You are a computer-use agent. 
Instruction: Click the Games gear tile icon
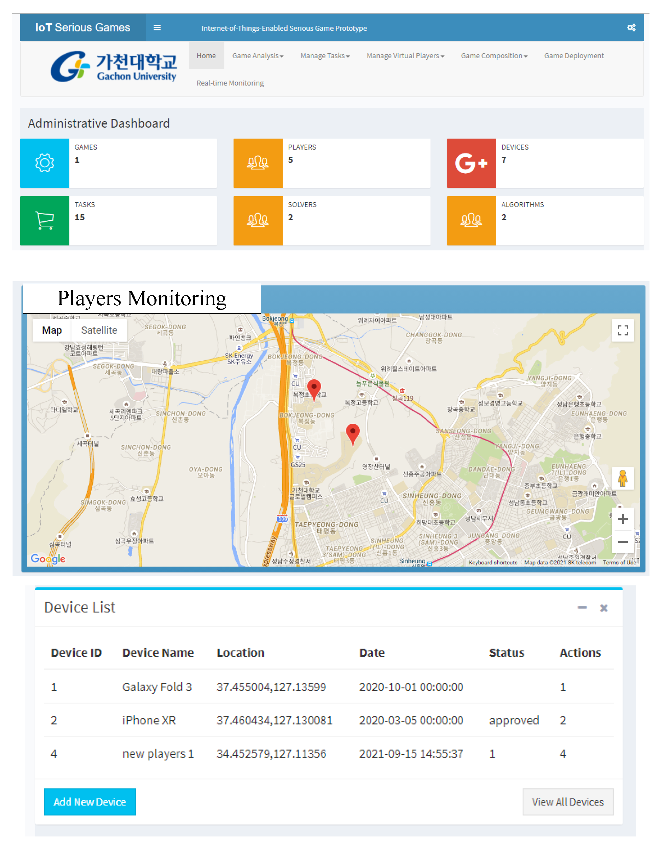(x=45, y=163)
